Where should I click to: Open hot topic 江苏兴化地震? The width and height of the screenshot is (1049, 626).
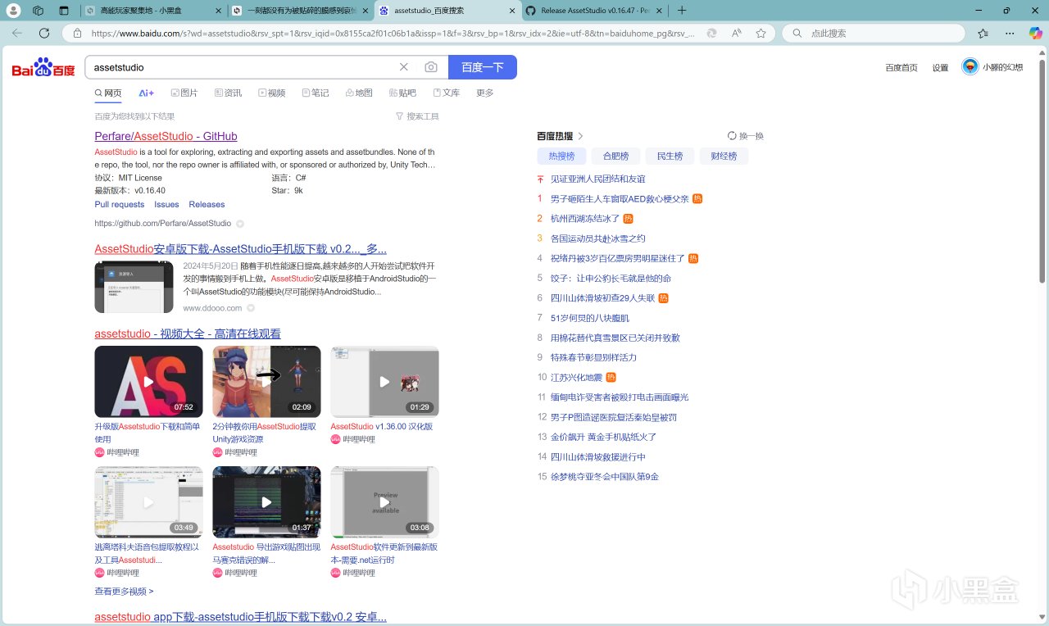pos(576,378)
